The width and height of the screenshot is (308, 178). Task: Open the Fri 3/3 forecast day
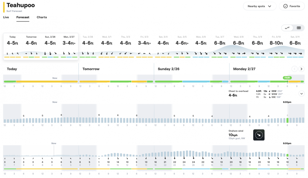tap(144, 47)
